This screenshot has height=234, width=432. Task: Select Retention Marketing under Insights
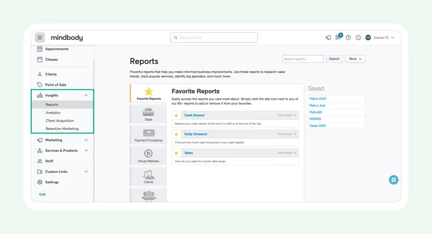62,128
